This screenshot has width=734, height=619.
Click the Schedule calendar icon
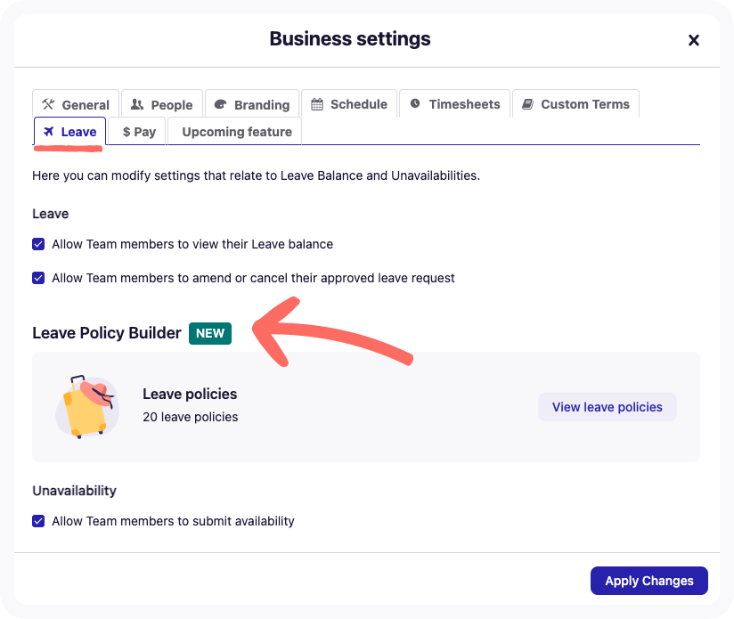pyautogui.click(x=317, y=104)
